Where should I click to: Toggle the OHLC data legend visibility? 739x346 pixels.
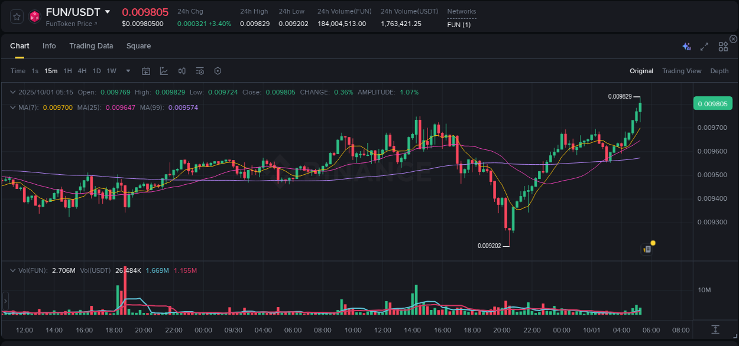coord(13,92)
